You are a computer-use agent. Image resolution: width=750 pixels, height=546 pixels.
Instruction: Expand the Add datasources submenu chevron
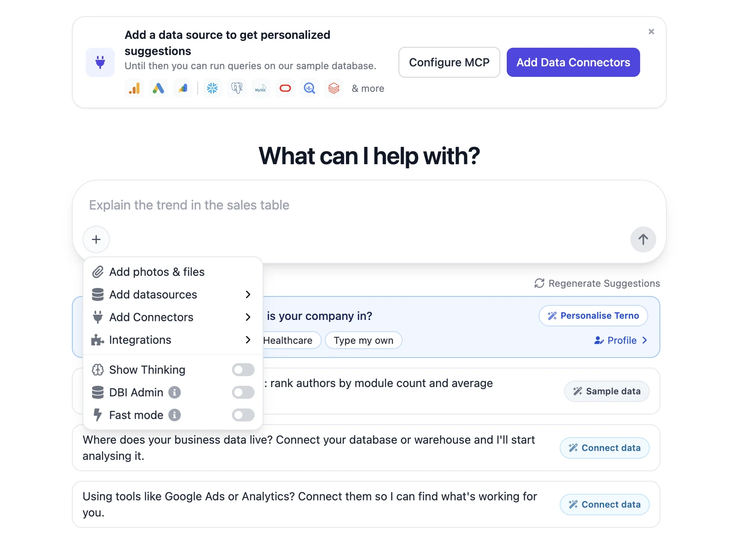tap(248, 295)
